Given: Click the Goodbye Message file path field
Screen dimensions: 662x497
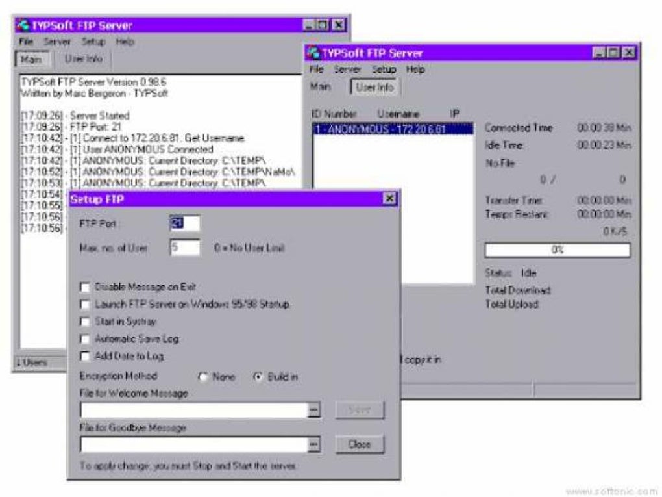Looking at the screenshot, I should pos(194,444).
